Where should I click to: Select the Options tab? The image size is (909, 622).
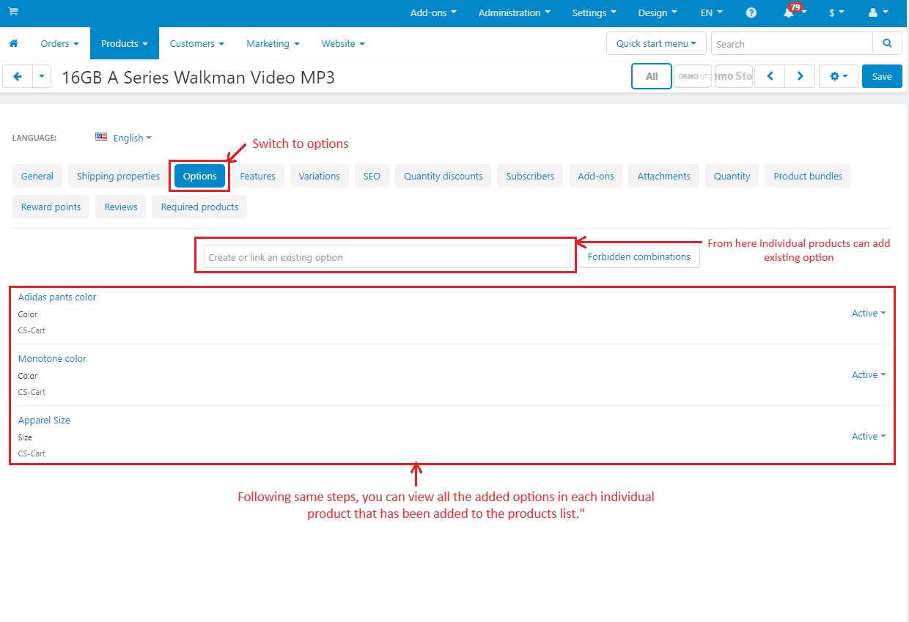200,176
